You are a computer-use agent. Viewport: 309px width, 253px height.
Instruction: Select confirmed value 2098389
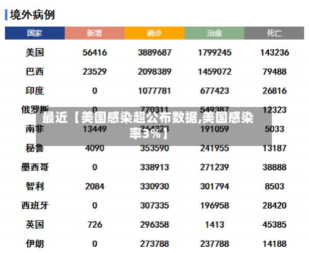pyautogui.click(x=154, y=72)
